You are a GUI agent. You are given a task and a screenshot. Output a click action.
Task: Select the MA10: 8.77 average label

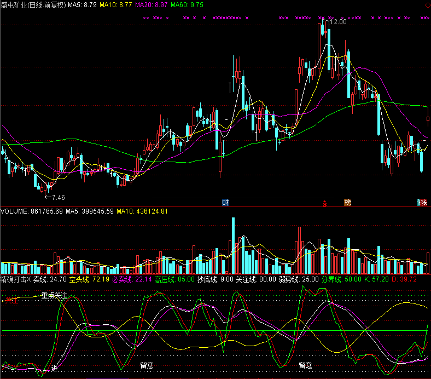click(116, 5)
